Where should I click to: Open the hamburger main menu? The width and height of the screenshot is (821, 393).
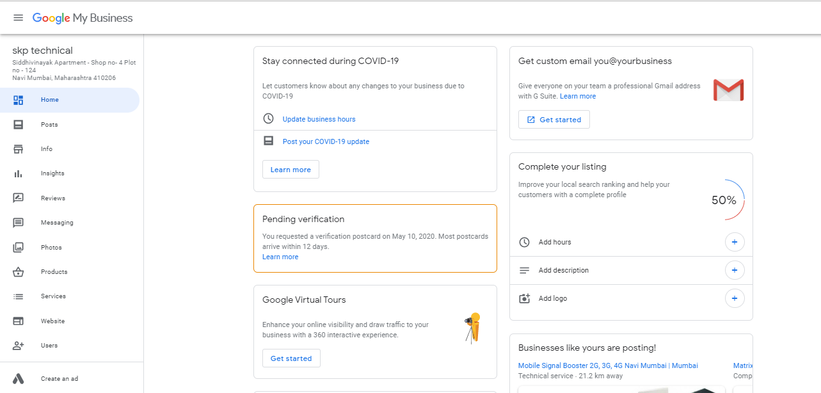(18, 18)
